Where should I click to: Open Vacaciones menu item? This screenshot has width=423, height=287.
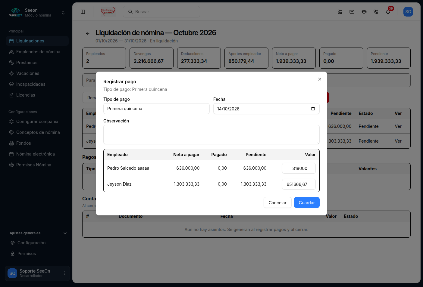37,73
